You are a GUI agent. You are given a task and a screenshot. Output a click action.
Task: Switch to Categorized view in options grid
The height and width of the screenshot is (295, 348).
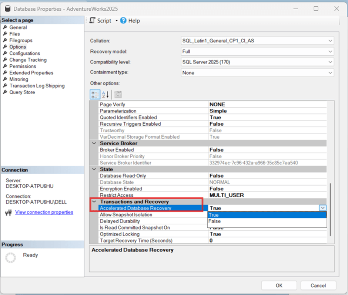point(95,95)
